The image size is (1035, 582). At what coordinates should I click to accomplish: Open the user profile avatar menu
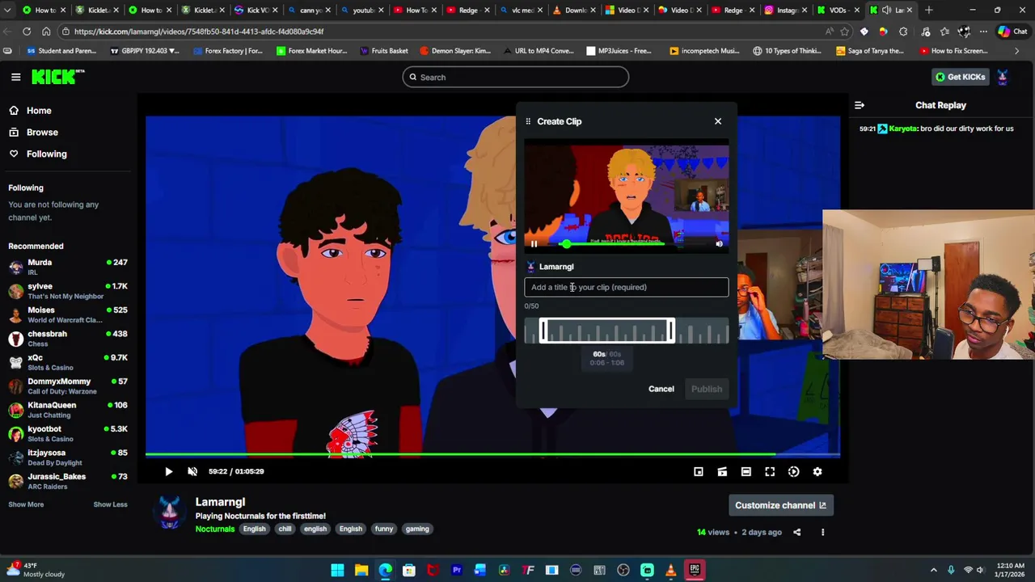[x=1003, y=77]
